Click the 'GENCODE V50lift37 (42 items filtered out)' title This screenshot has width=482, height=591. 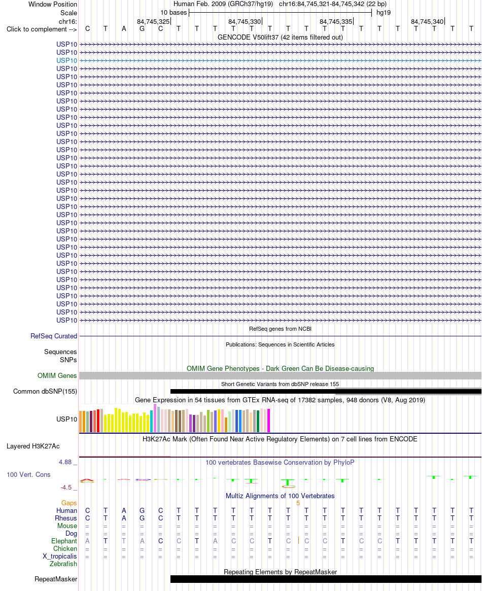pyautogui.click(x=281, y=38)
